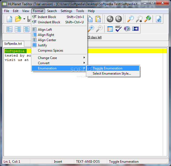The image size is (171, 166).
Task: Select Align Right menu entry
Action: click(x=60, y=35)
